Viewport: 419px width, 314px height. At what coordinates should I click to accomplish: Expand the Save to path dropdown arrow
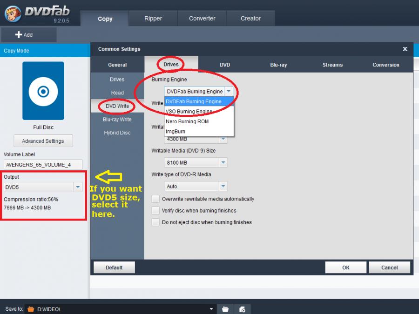[x=211, y=309]
